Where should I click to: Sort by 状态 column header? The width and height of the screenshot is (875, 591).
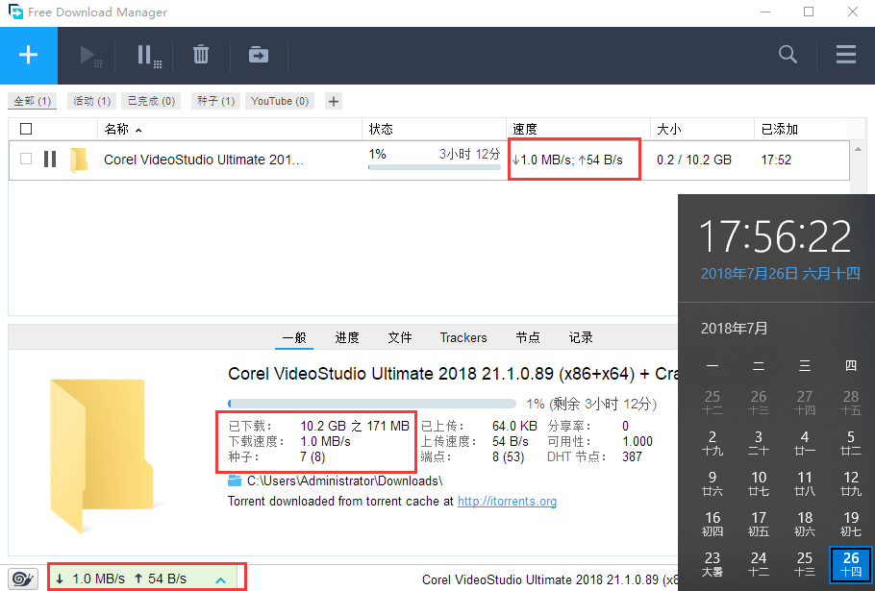point(381,130)
